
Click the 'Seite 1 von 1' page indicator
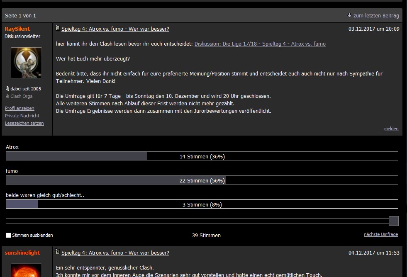tap(20, 16)
